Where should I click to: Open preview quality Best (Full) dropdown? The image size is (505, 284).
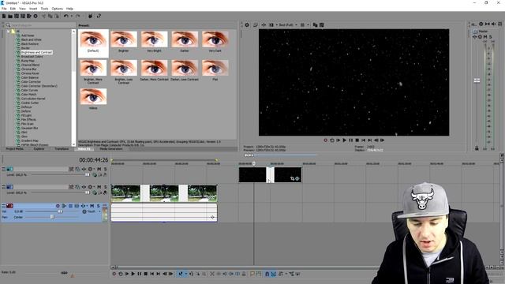[x=287, y=24]
